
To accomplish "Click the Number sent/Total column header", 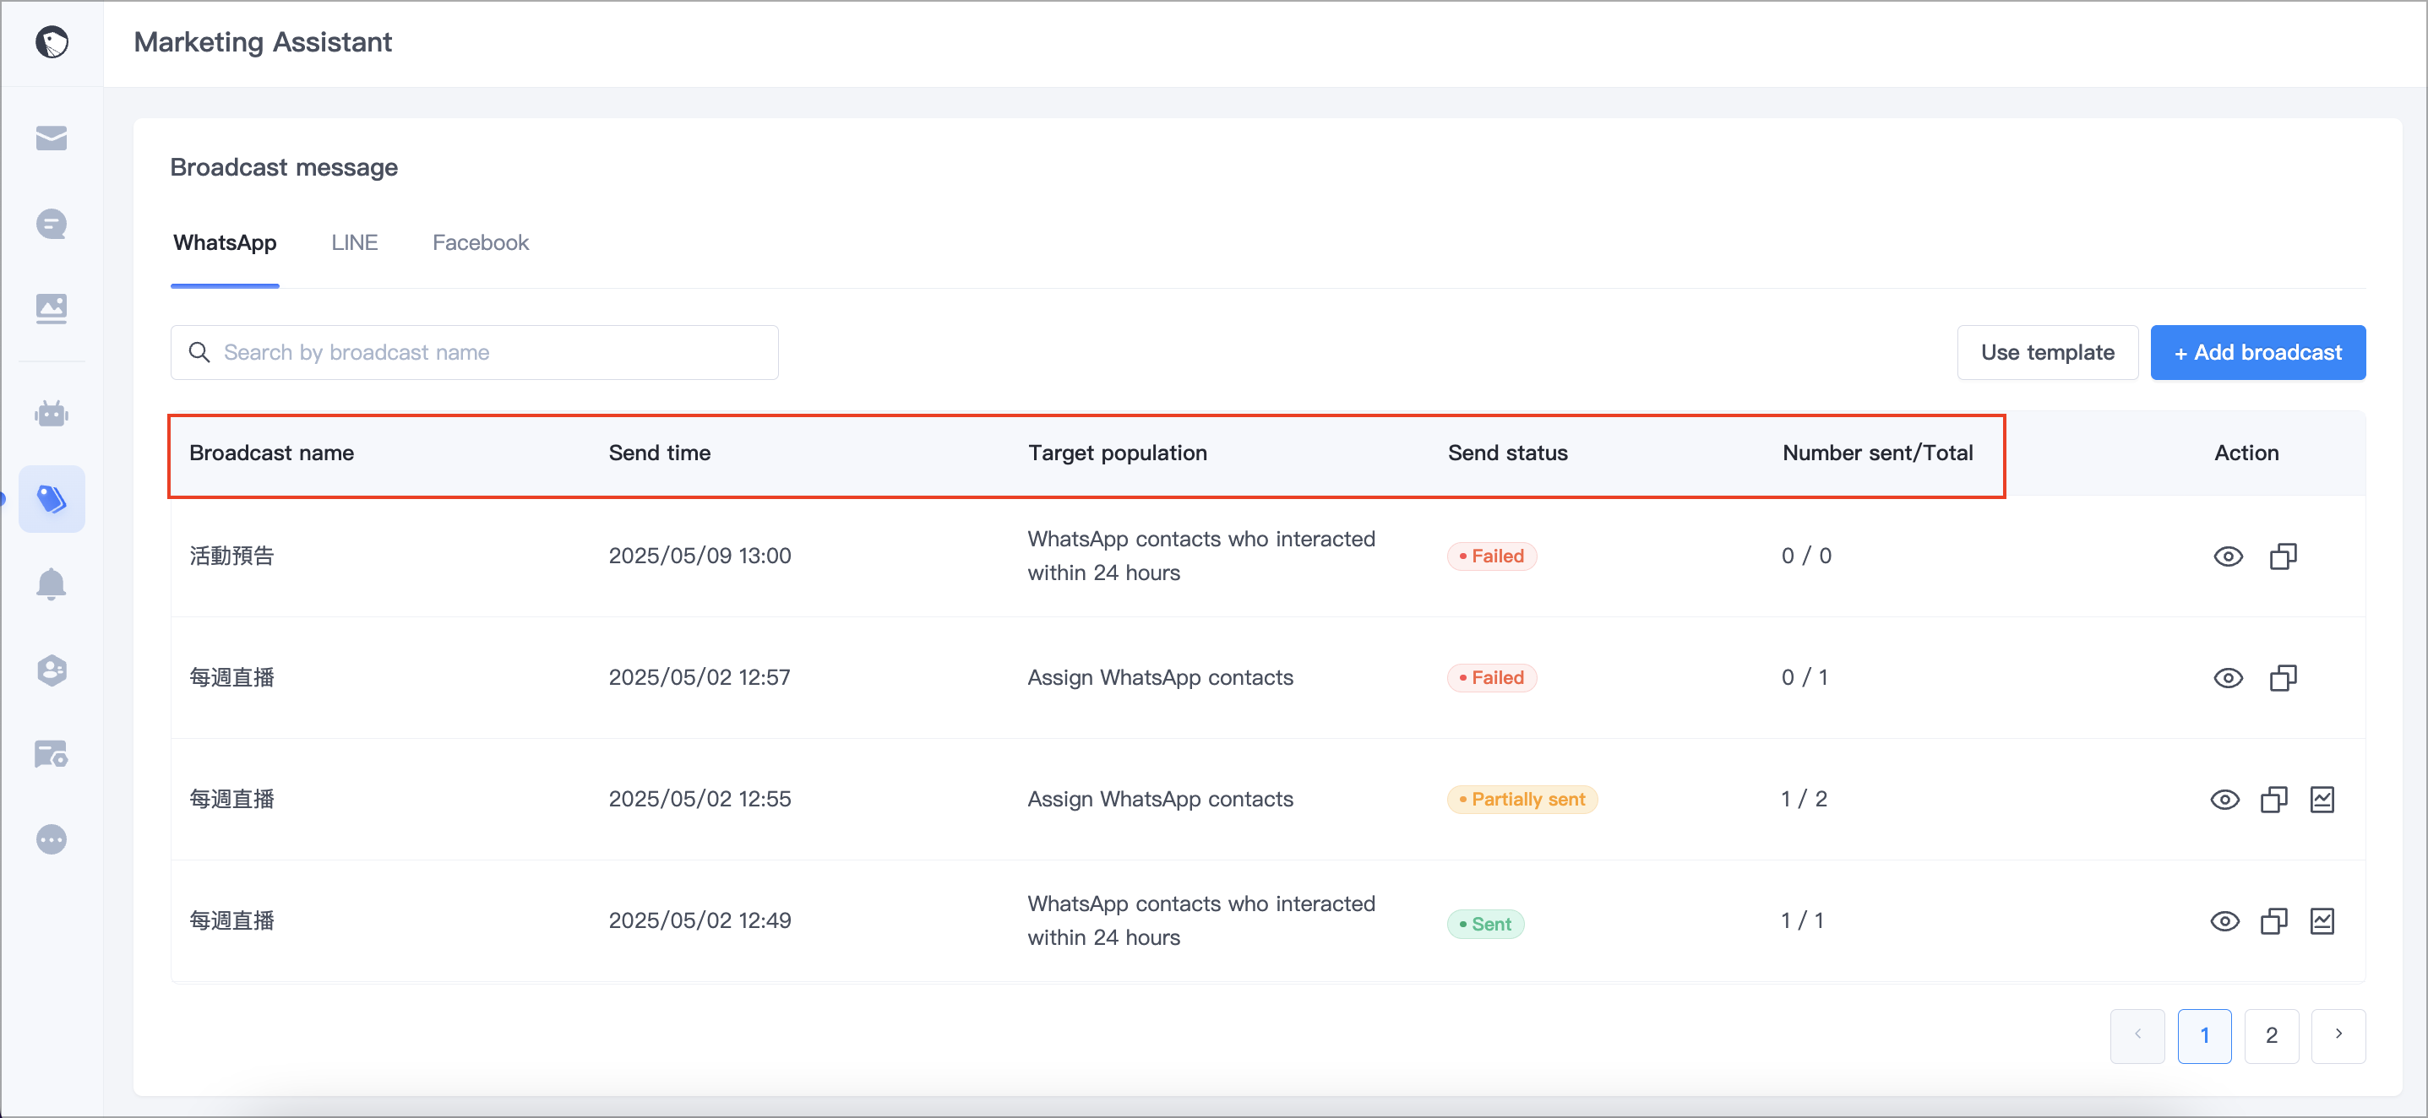I will (x=1877, y=453).
